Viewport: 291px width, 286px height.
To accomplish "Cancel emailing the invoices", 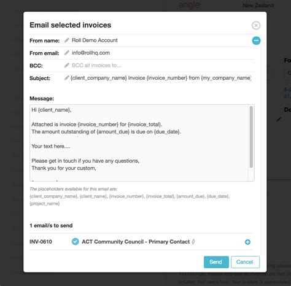I will 245,262.
